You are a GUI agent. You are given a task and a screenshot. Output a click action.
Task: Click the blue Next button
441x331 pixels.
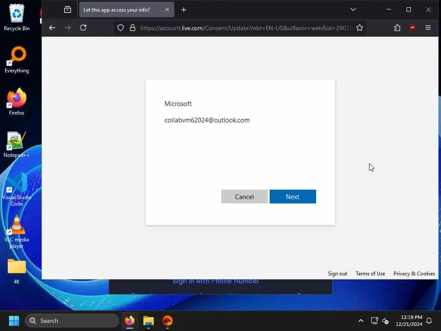pos(292,197)
